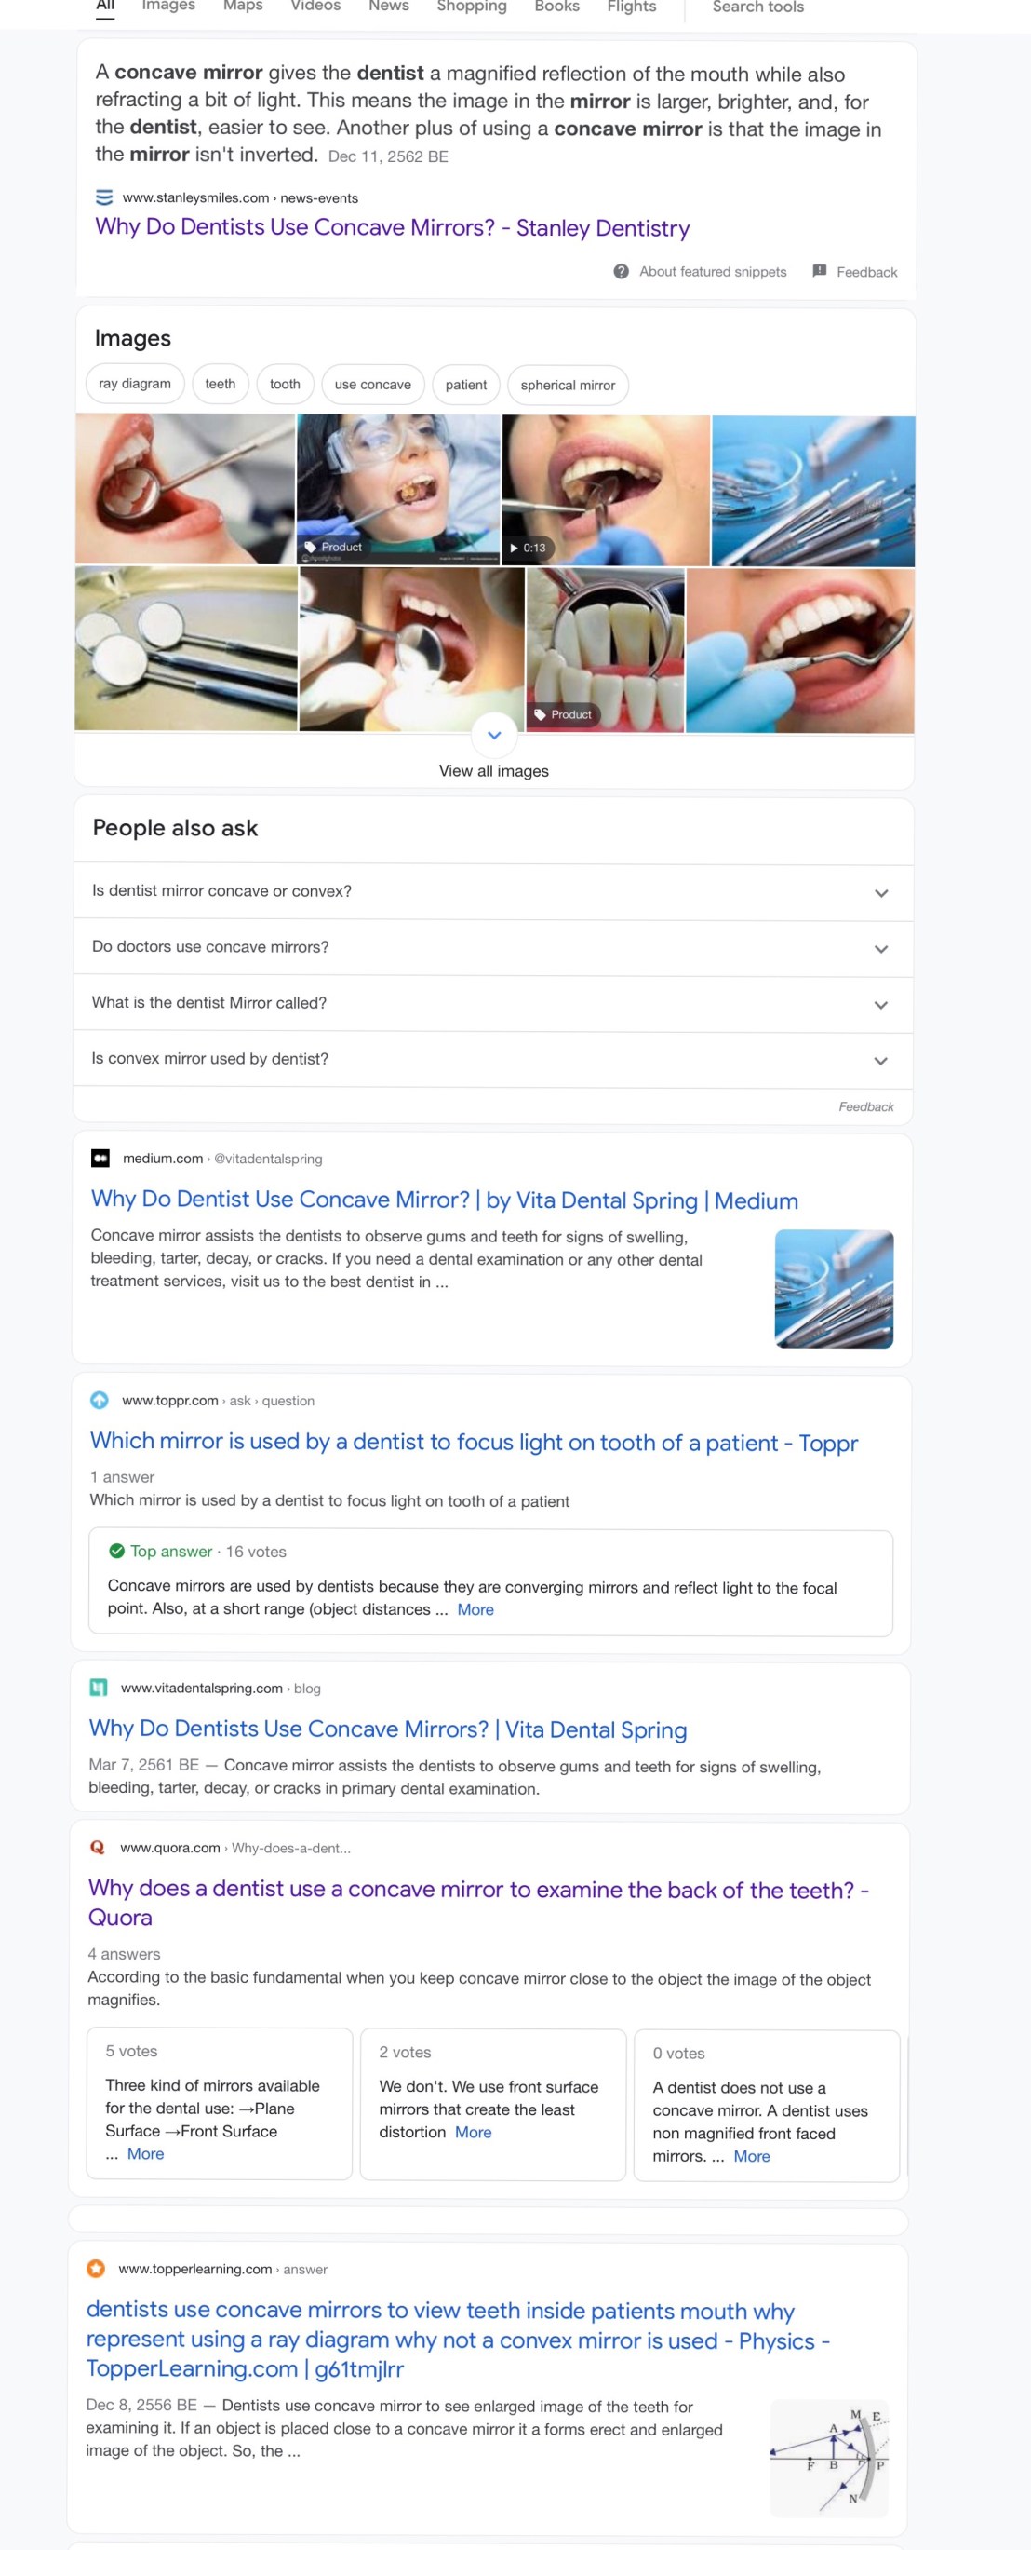Click the Feedback flag icon
The image size is (1031, 2550).
819,271
